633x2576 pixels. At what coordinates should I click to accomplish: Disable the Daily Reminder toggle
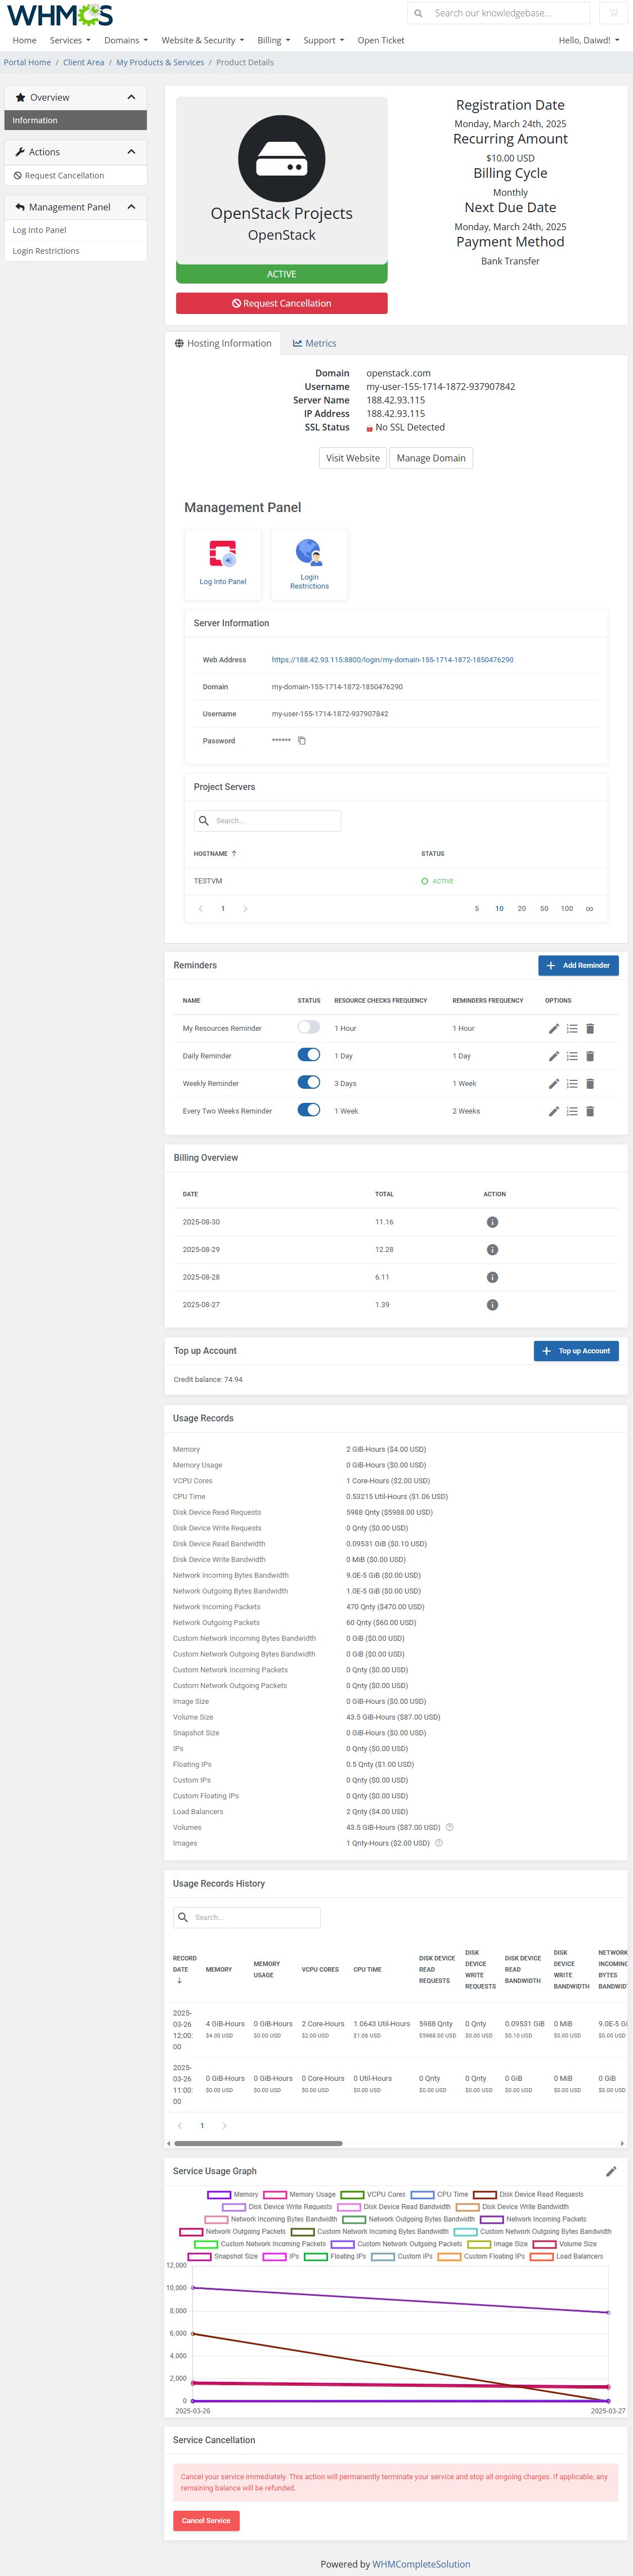[309, 1055]
